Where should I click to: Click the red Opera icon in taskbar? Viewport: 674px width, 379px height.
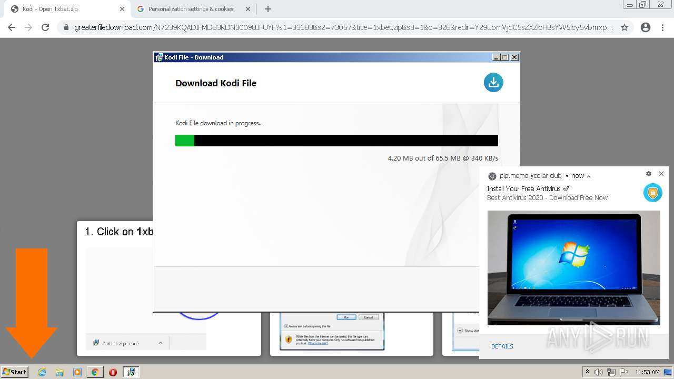tap(113, 372)
